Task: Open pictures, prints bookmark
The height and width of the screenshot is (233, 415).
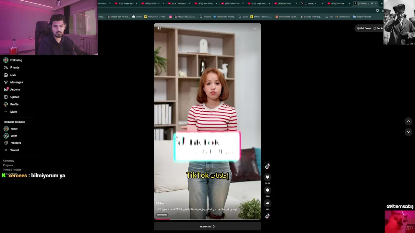Action: (311, 17)
